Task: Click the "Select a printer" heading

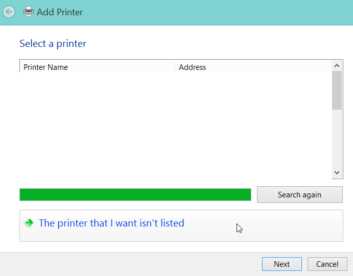Action: pos(53,44)
